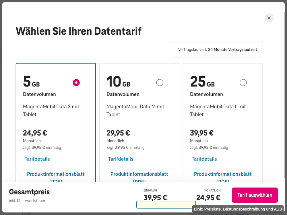Select the 10 GB radio button
287x215 pixels.
[160, 83]
